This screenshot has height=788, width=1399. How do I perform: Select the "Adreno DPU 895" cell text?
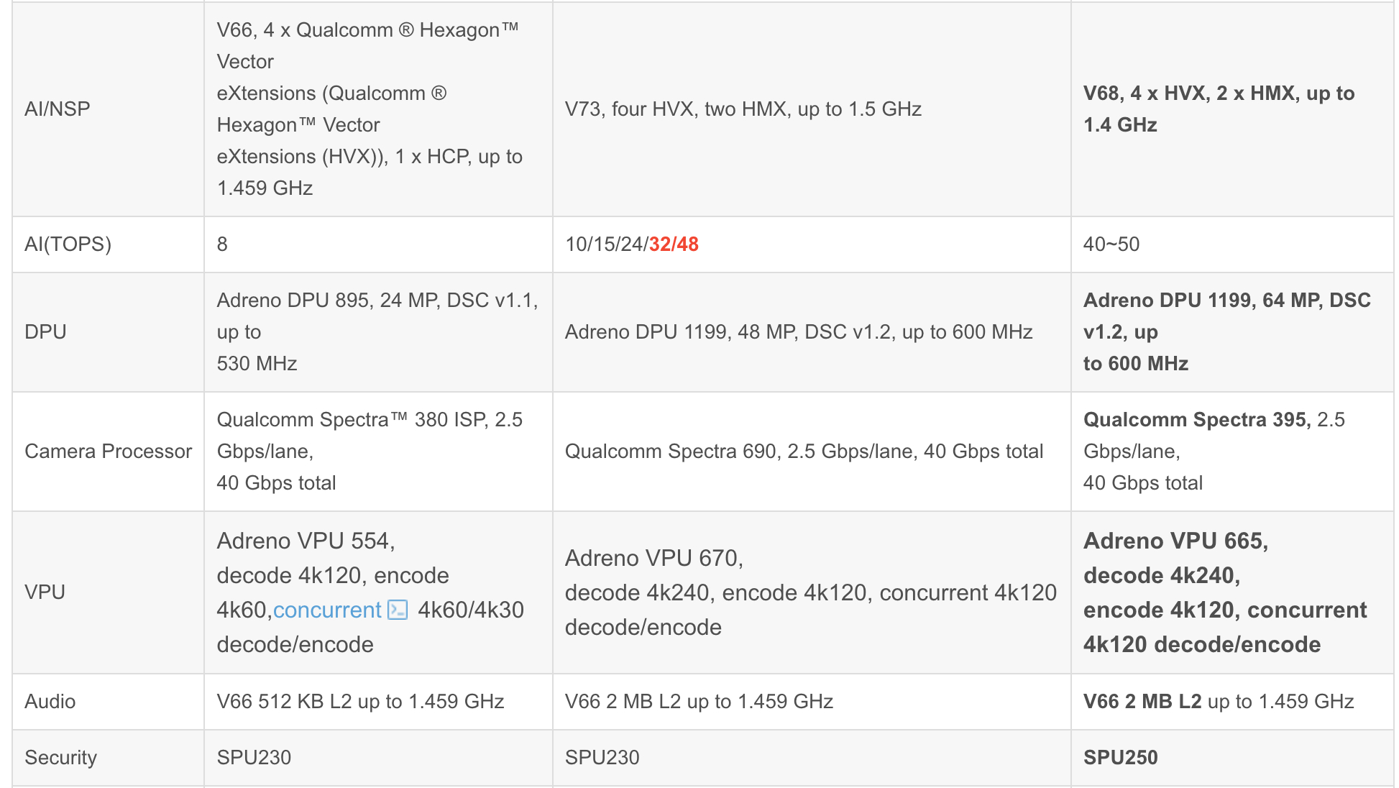tap(377, 332)
